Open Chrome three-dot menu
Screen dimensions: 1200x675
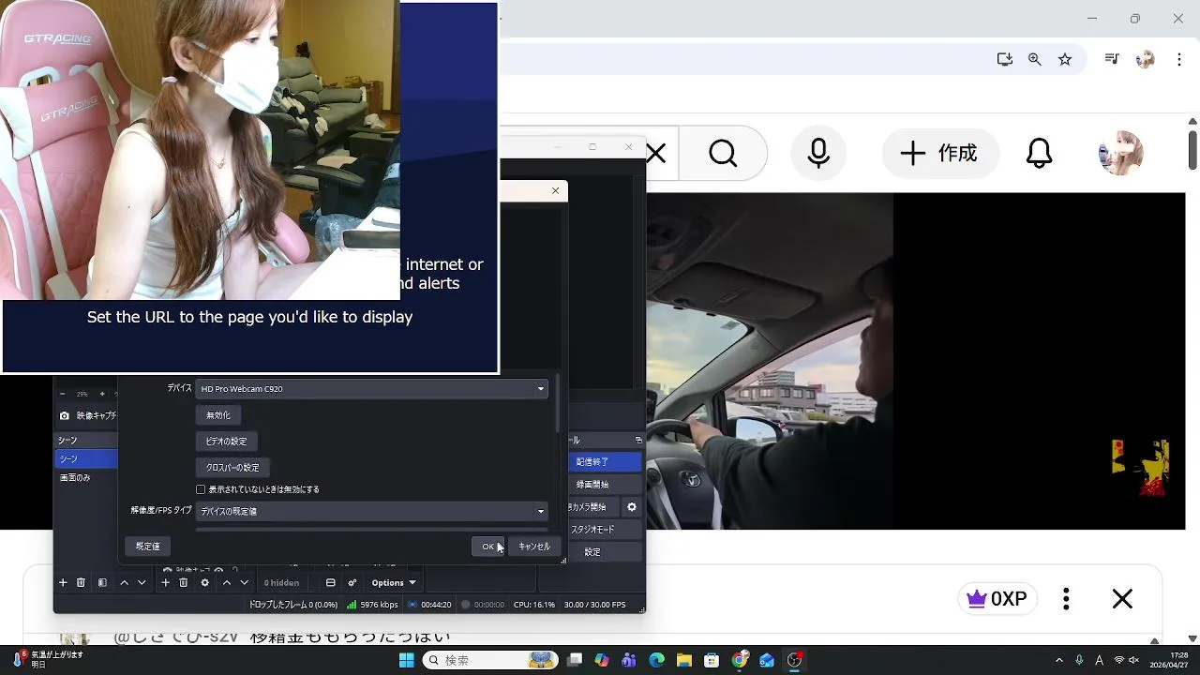click(1179, 59)
